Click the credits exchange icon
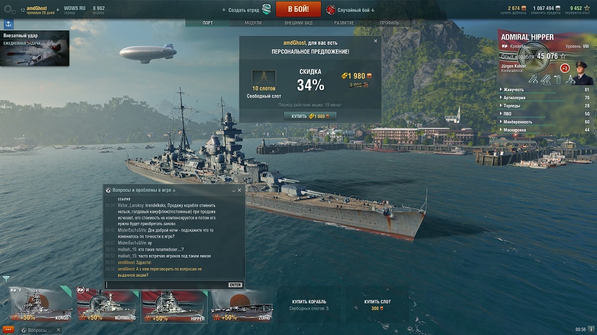Image resolution: width=597 pixels, height=335 pixels. pyautogui.click(x=558, y=8)
